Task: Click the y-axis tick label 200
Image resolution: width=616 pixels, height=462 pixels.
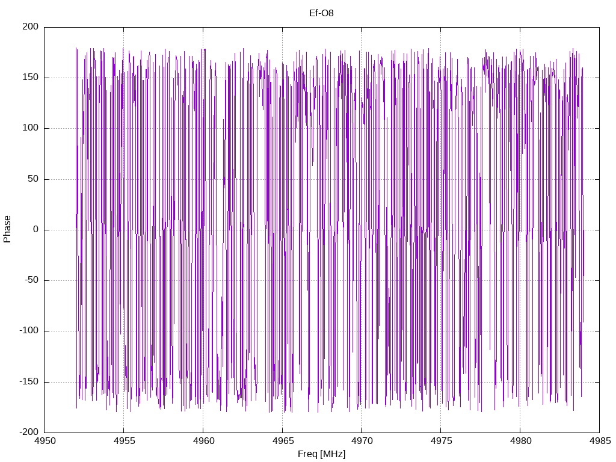Action: pyautogui.click(x=31, y=26)
